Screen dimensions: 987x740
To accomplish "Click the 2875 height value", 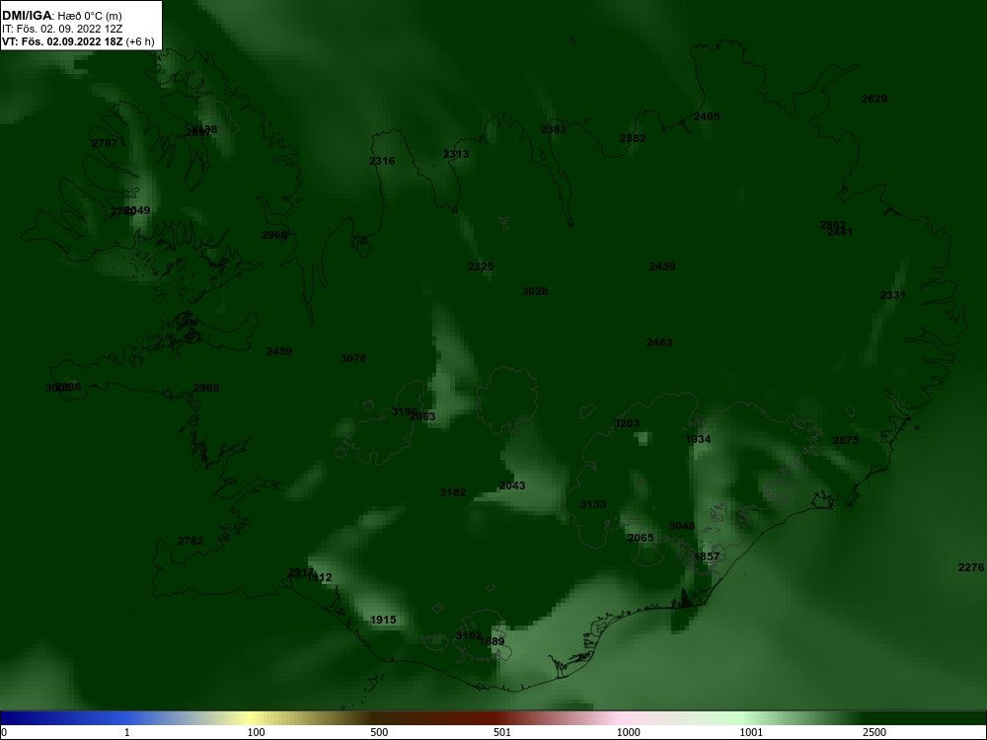I will (846, 440).
